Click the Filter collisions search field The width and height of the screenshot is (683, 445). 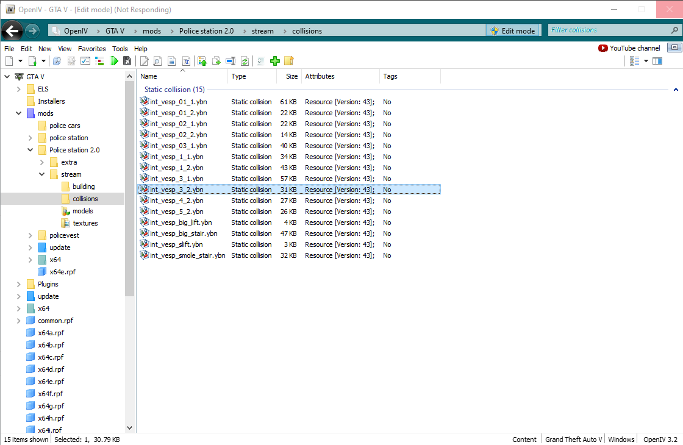pos(610,30)
